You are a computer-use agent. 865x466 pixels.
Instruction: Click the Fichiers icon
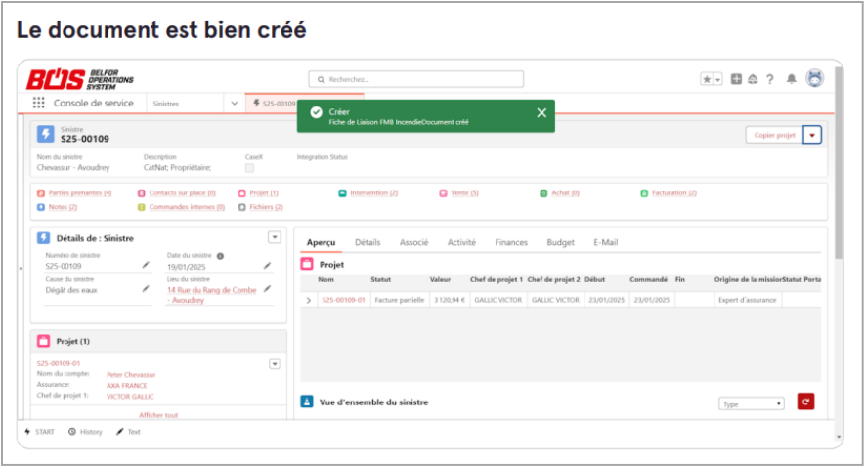[242, 207]
